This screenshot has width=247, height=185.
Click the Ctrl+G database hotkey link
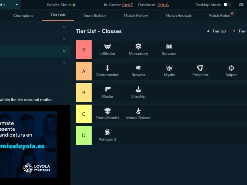pos(163,5)
